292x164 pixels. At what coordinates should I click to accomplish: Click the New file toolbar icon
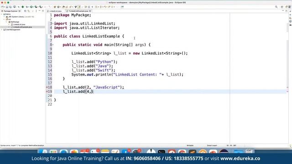pos(2,7)
